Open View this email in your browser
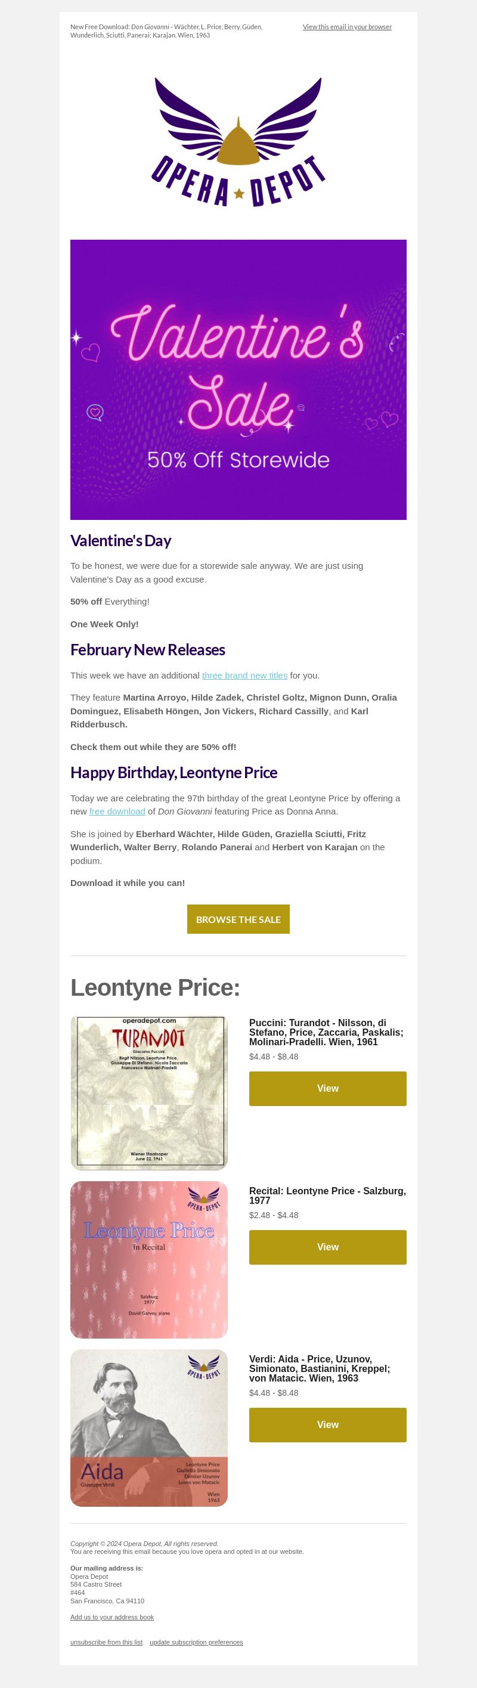Screen dimensions: 477x1688 [x=347, y=27]
